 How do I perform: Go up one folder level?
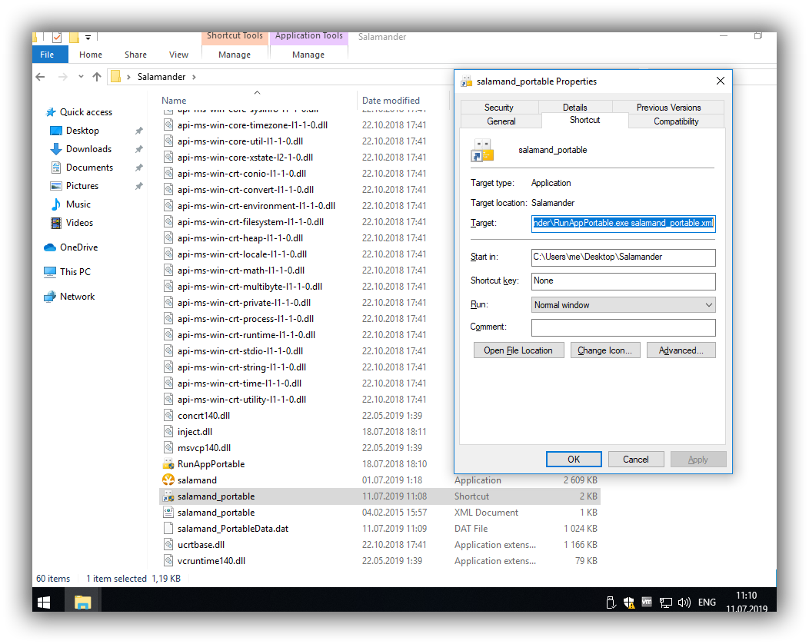coord(97,77)
